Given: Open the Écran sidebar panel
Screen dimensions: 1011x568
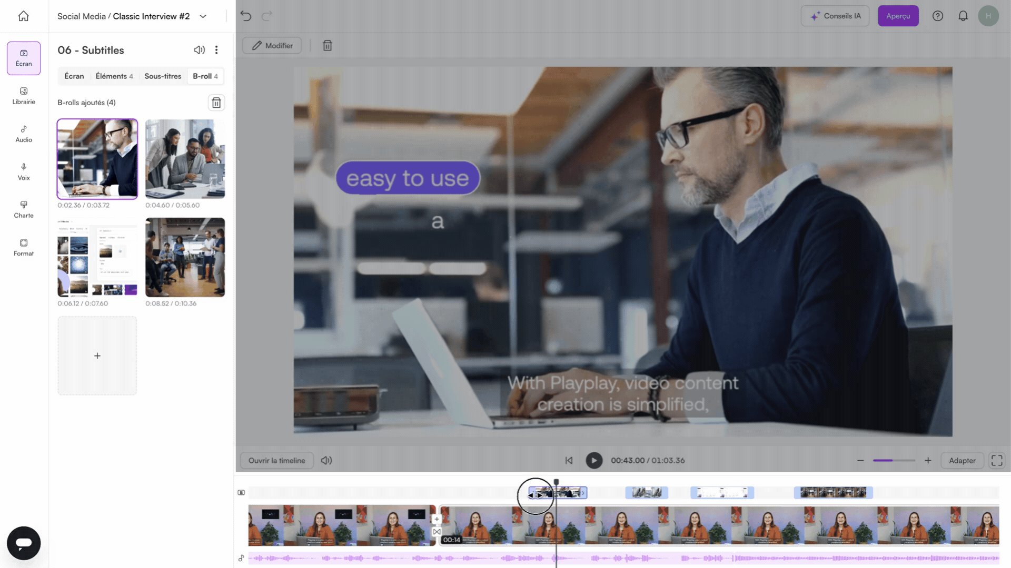Looking at the screenshot, I should [24, 58].
